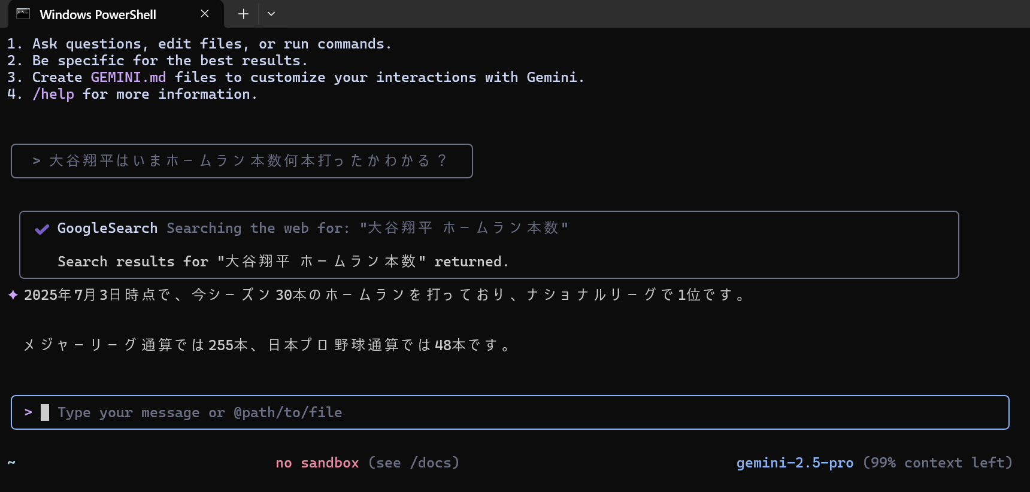This screenshot has height=492, width=1030.
Task: Open a new tab with plus button
Action: pyautogui.click(x=243, y=14)
